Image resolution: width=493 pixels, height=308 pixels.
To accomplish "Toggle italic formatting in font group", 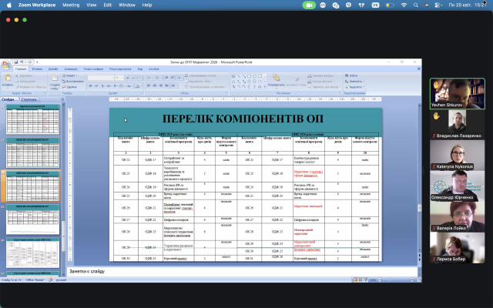I will coord(96,85).
